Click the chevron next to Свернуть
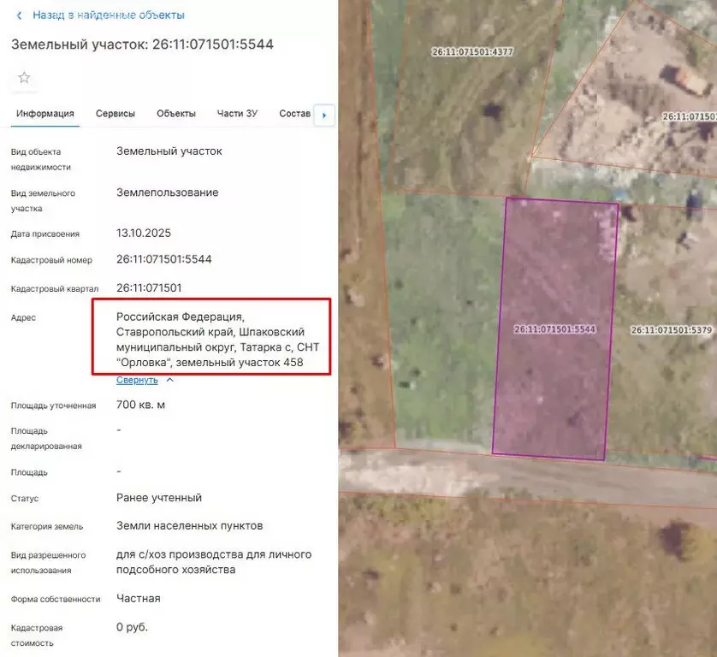 click(x=169, y=380)
